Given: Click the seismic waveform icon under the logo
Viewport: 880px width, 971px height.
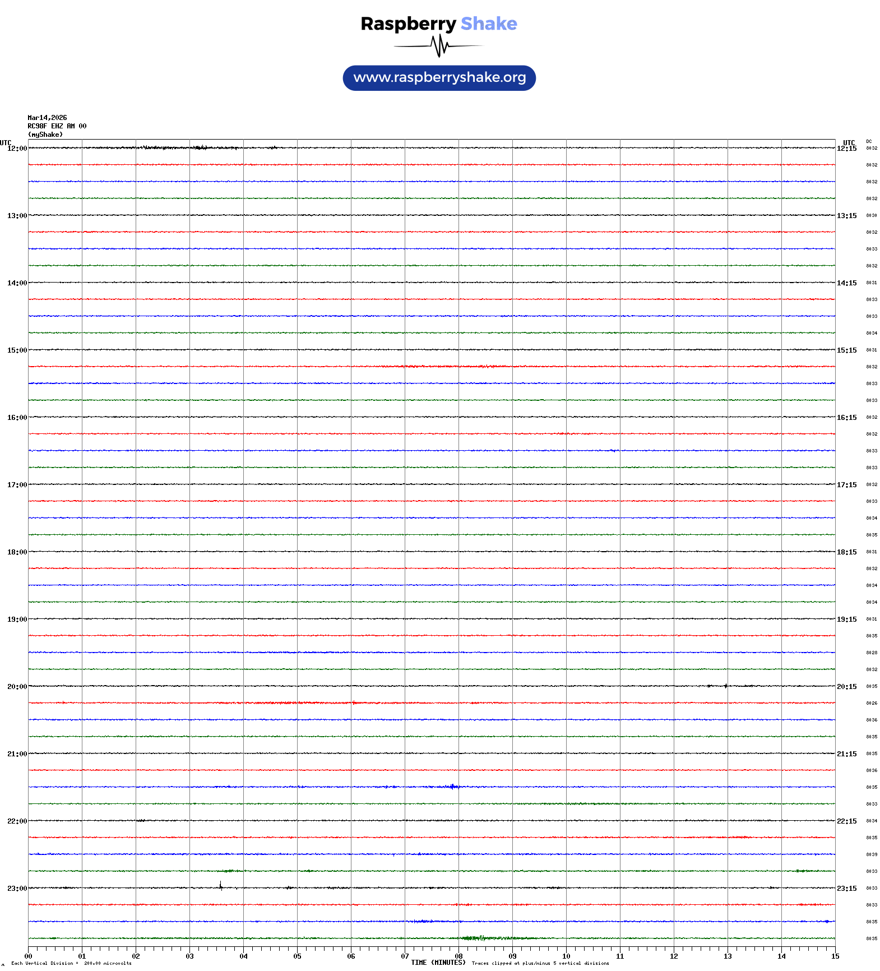Looking at the screenshot, I should pyautogui.click(x=439, y=46).
